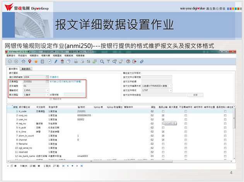Image resolution: width=244 pixels, height=182 pixels.
Task: Toggle the grayed checkbox below message type
Action: (x=51, y=99)
